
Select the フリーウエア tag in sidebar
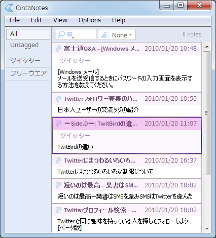pos(28,73)
